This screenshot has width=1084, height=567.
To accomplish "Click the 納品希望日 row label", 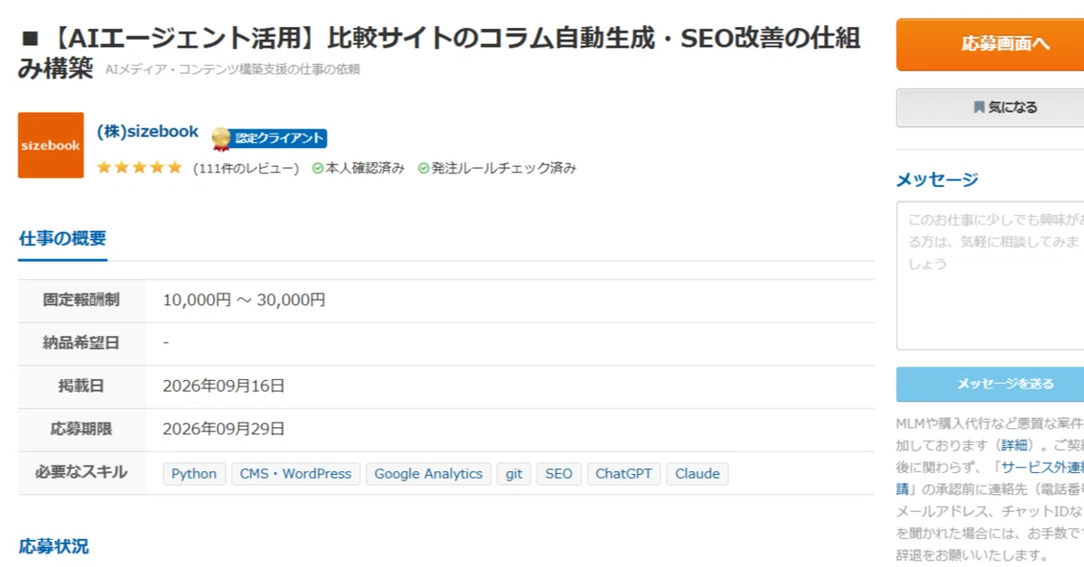I will [x=81, y=343].
